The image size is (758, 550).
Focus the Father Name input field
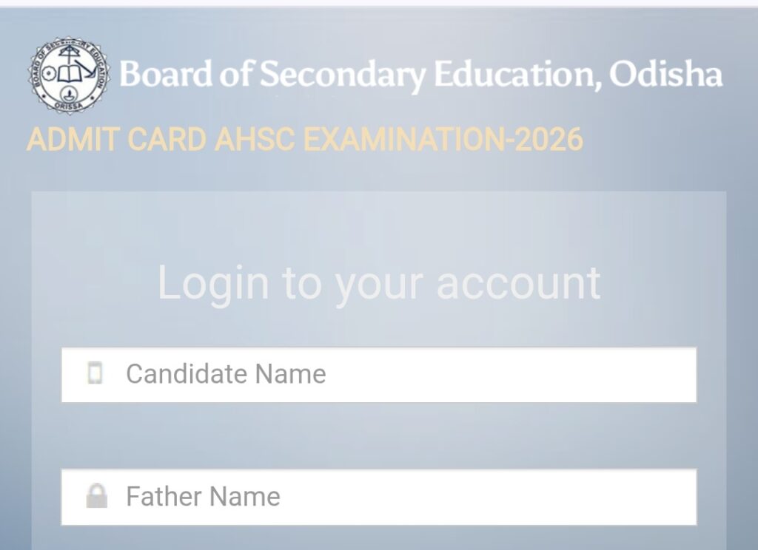pyautogui.click(x=378, y=497)
